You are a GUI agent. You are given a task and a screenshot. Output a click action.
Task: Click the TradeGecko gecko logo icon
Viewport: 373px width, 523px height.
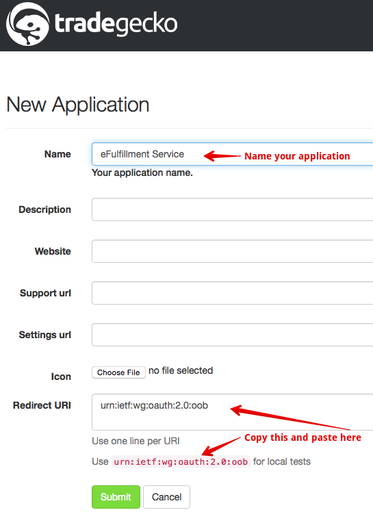(x=27, y=24)
